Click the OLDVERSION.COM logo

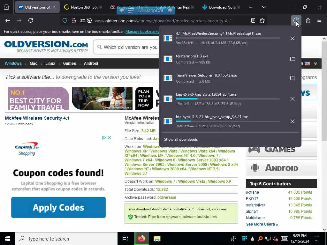46,47
